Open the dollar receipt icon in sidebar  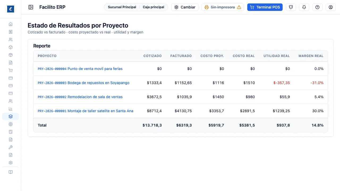point(11,32)
